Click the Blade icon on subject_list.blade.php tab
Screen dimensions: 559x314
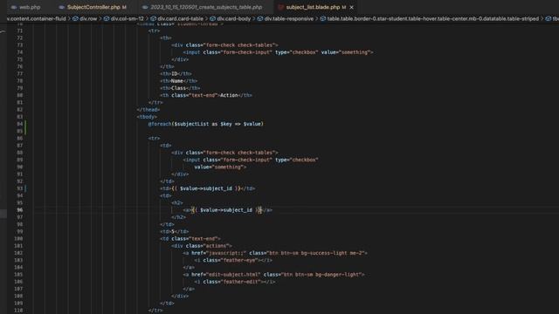point(280,7)
